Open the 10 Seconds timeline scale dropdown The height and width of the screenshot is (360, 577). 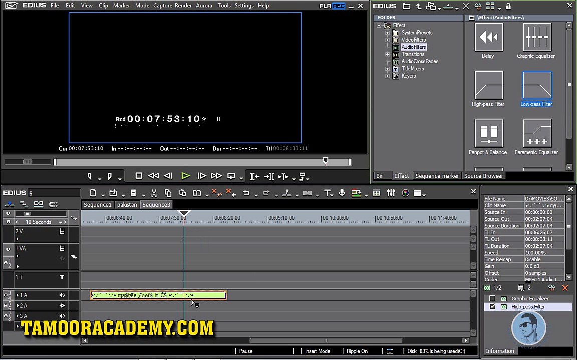(x=60, y=222)
